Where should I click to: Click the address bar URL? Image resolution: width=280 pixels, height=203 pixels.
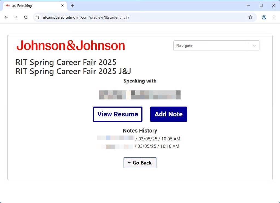pyautogui.click(x=86, y=17)
